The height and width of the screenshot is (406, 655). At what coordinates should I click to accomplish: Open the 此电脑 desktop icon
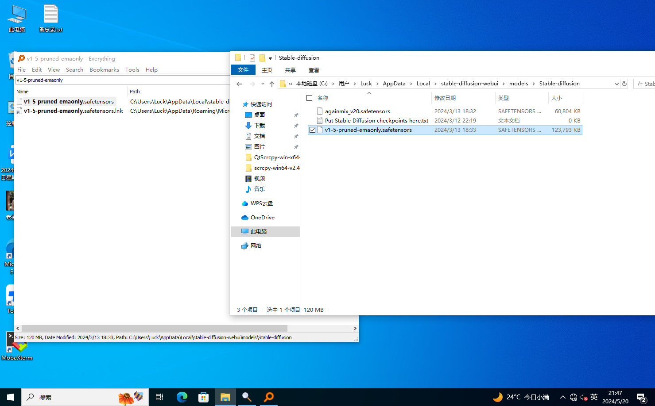click(17, 19)
